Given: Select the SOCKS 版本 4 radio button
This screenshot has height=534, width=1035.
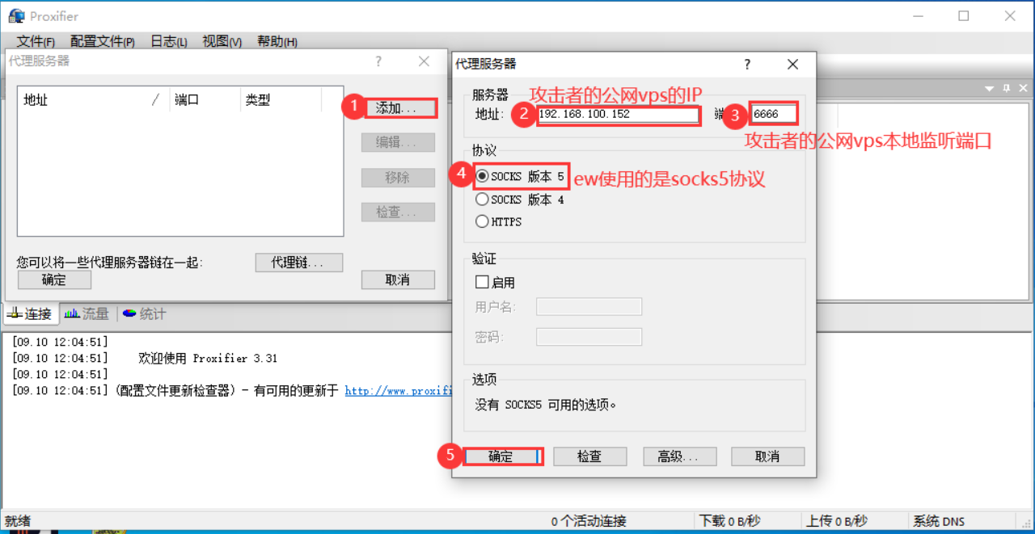Looking at the screenshot, I should tap(483, 199).
